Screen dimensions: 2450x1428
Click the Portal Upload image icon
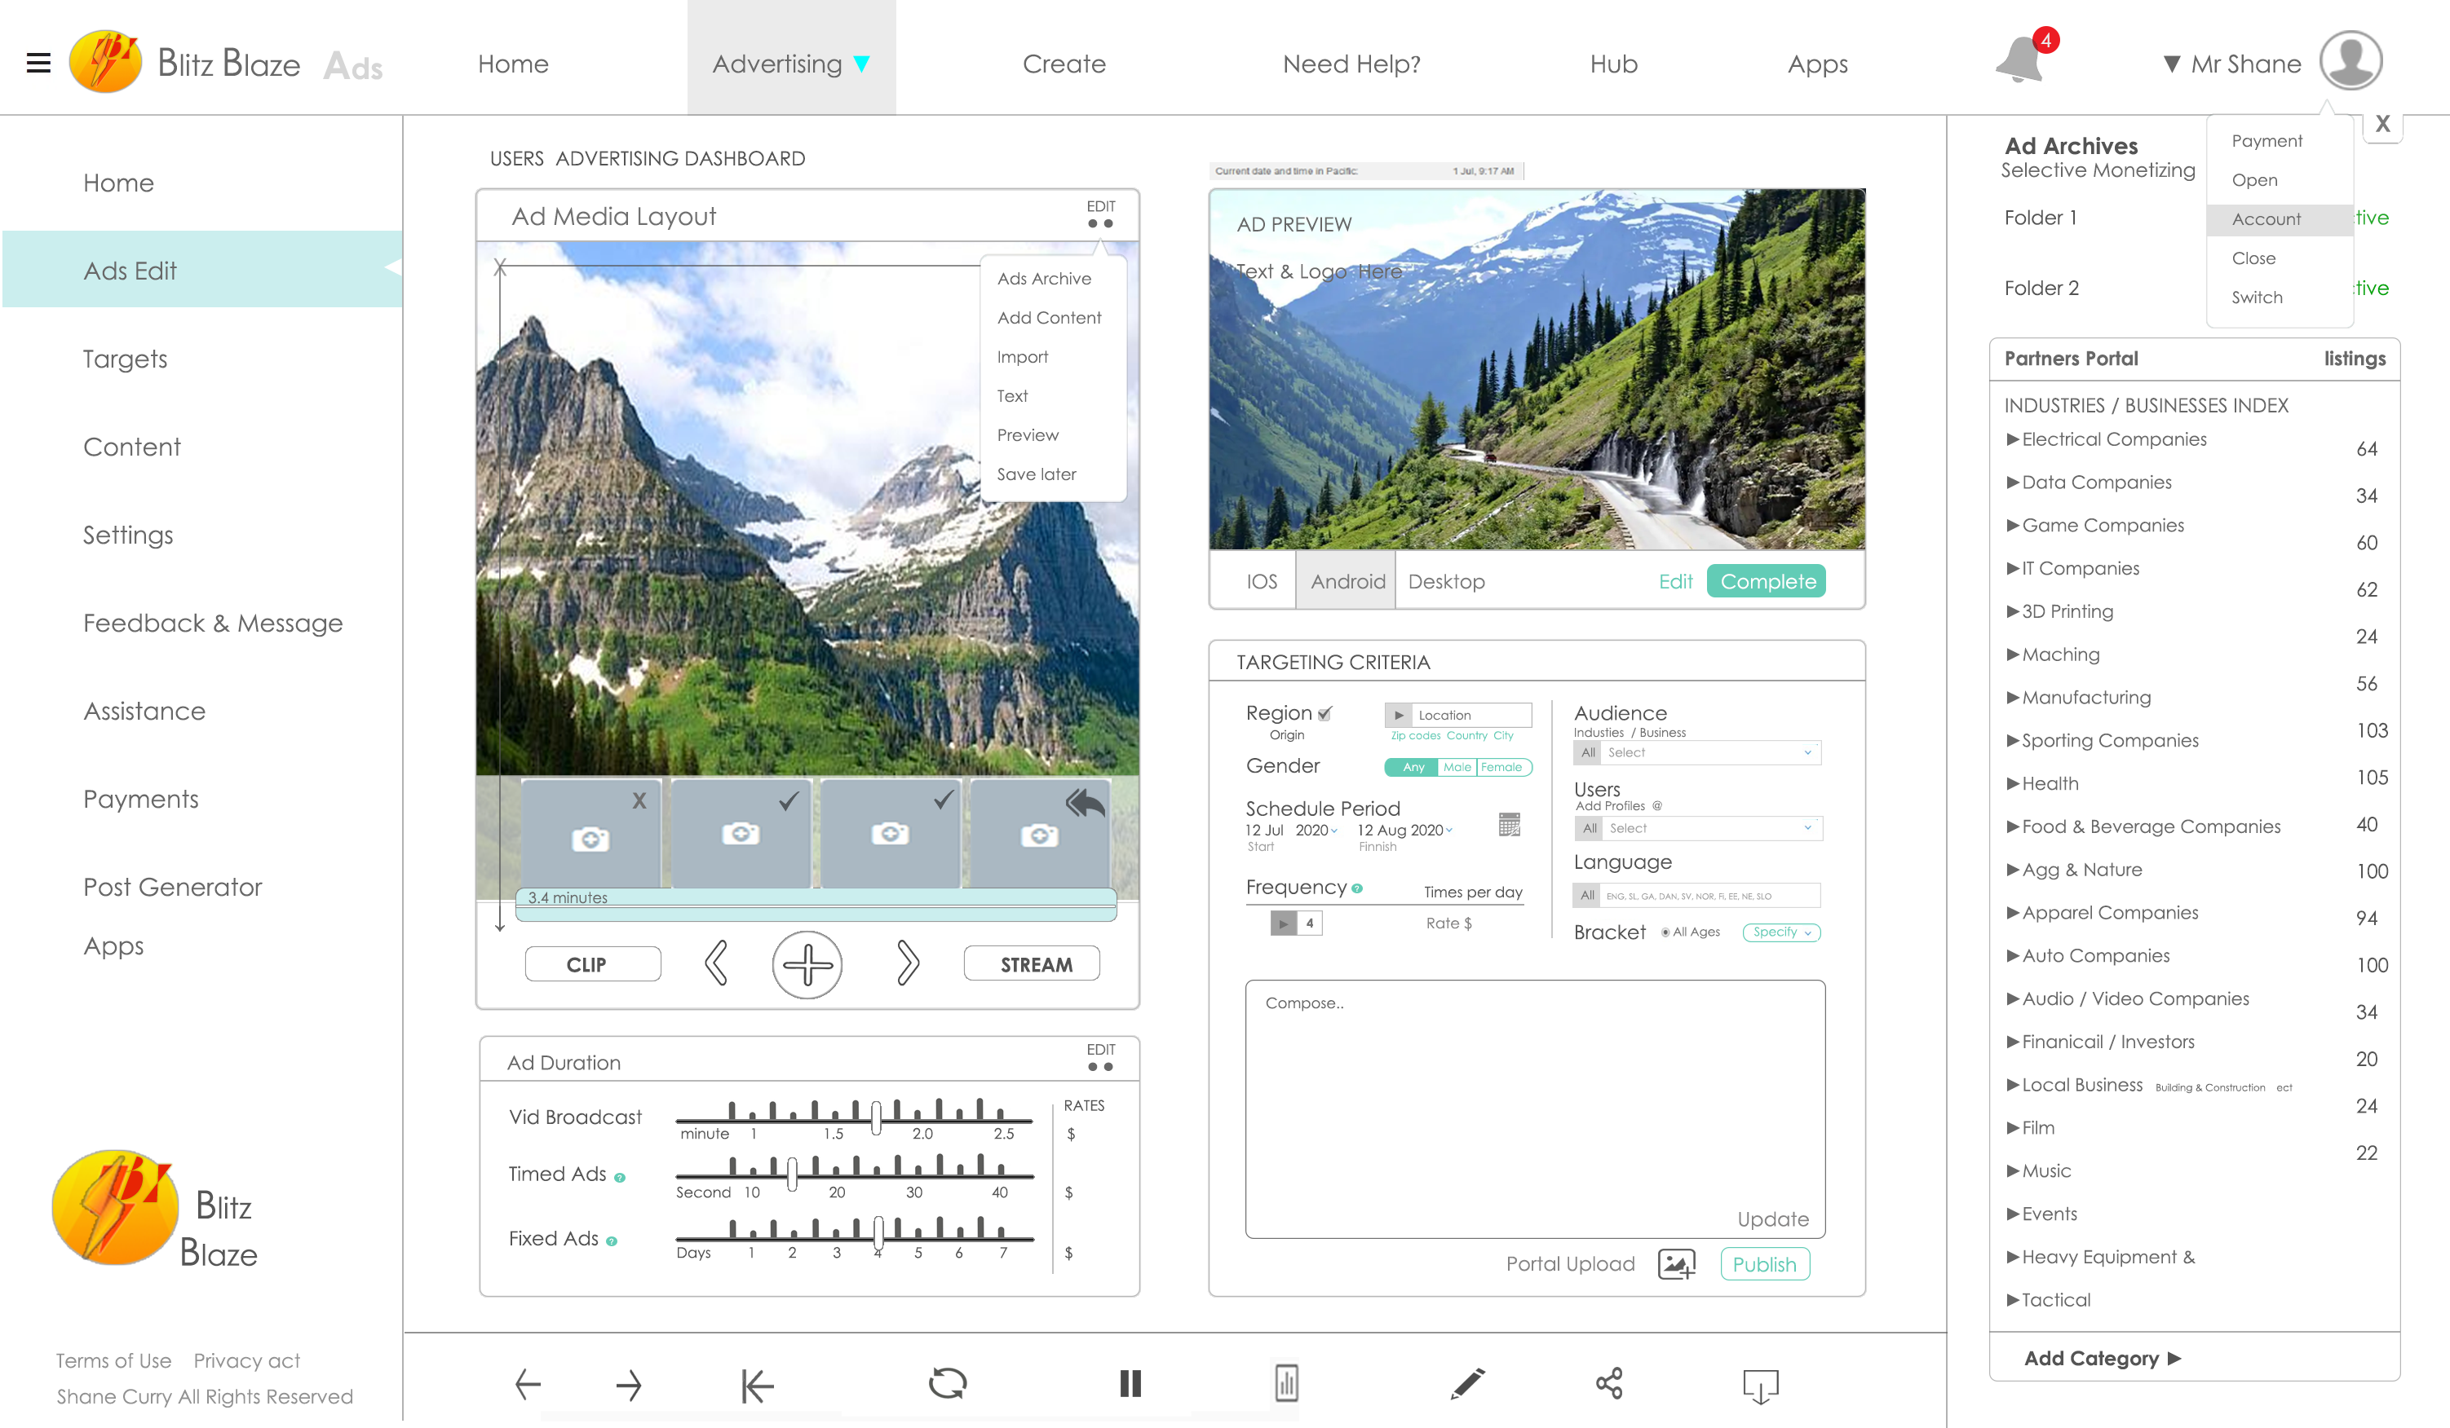1676,1264
